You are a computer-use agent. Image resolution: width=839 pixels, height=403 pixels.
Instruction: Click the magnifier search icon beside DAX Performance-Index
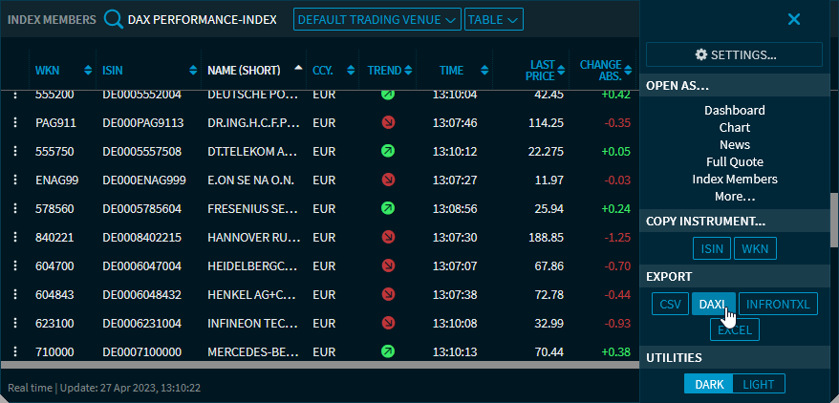(x=114, y=19)
